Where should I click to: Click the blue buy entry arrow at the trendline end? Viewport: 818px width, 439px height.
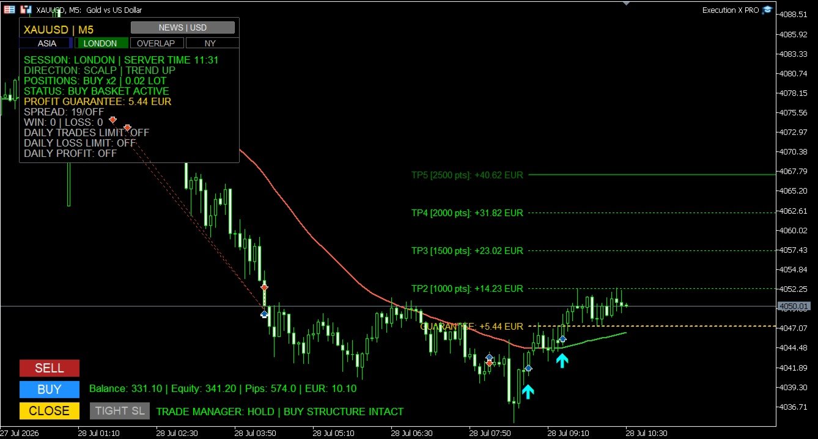tap(264, 314)
